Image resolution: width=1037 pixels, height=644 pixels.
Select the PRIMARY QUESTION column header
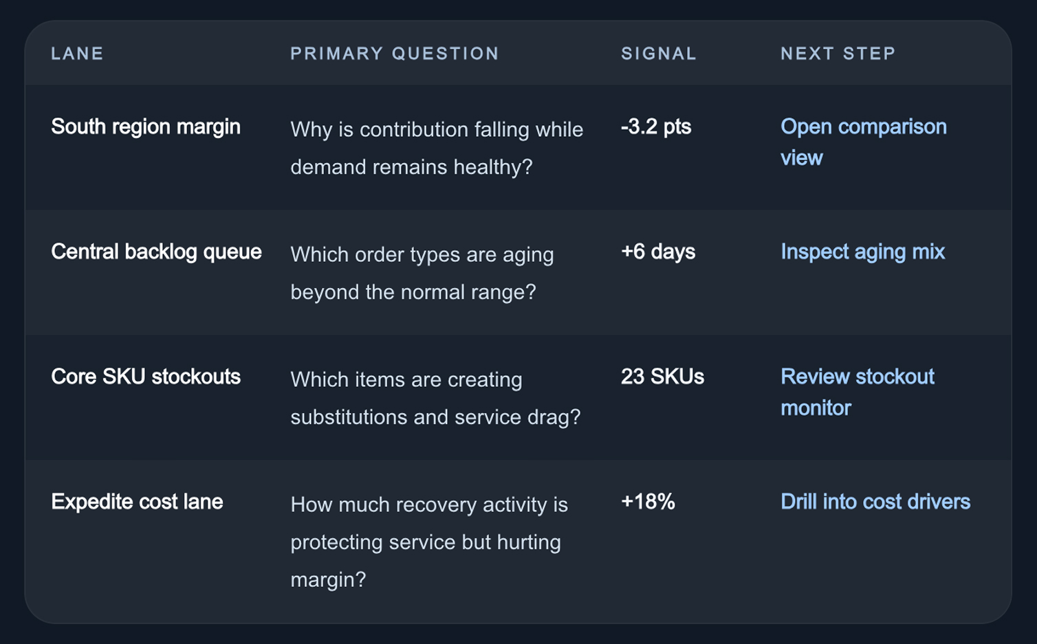394,54
